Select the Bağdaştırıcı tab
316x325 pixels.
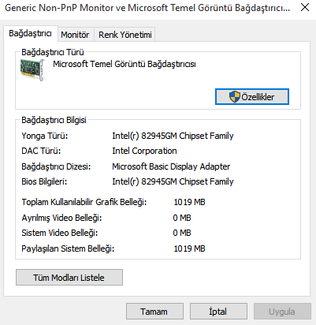pos(30,33)
